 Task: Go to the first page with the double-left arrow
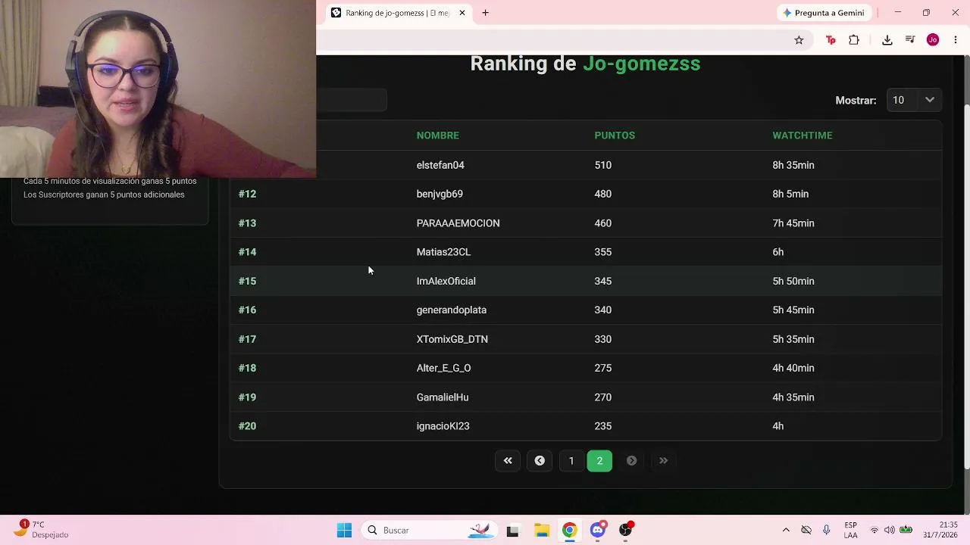pos(508,460)
